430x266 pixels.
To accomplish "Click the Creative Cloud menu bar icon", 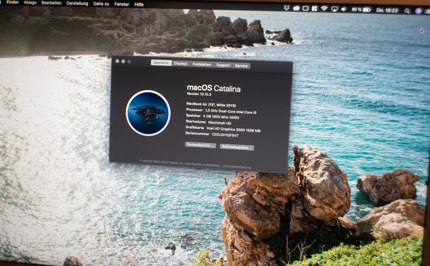I will click(296, 8).
